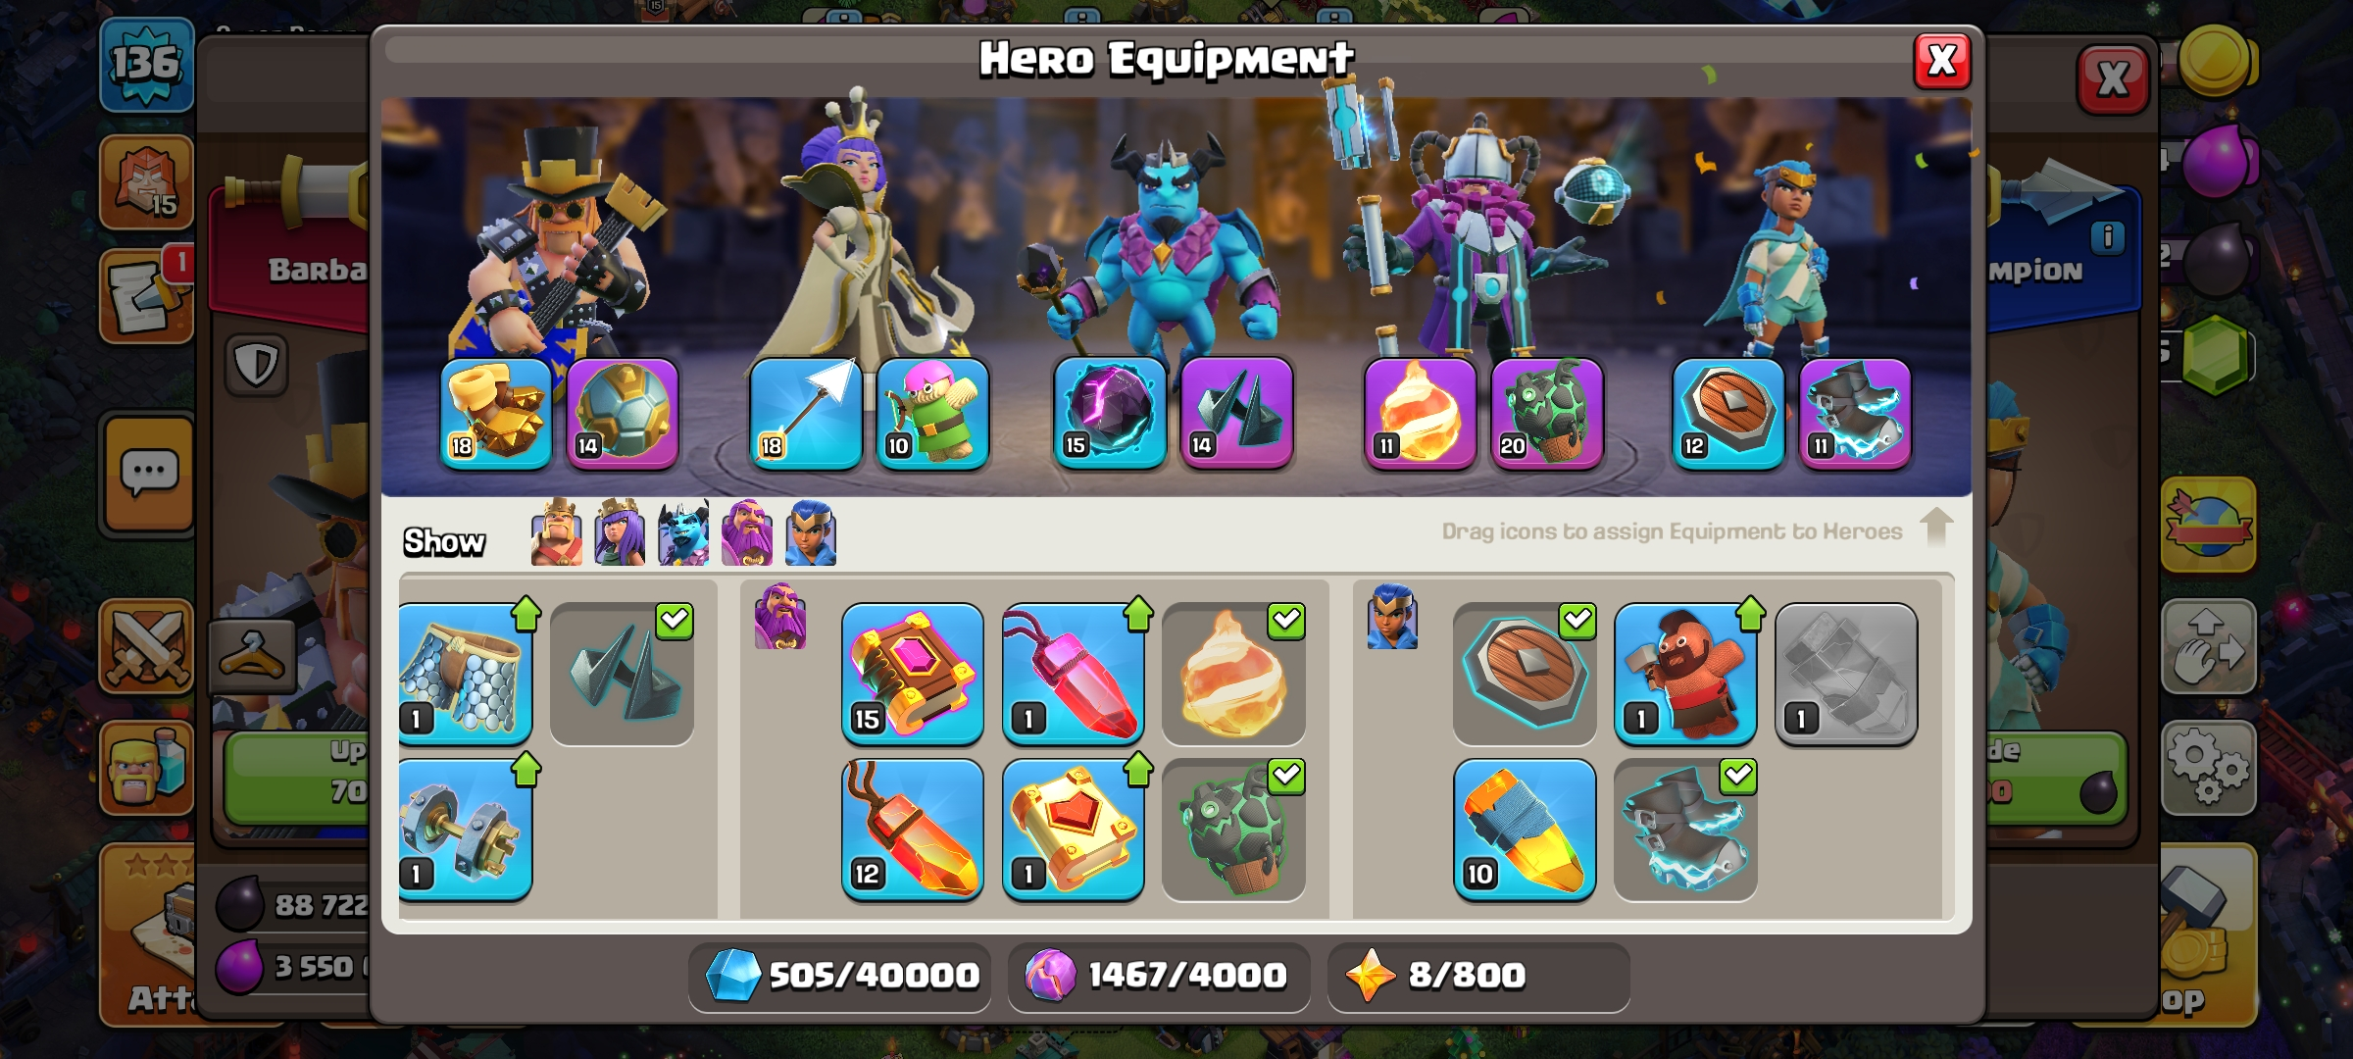The height and width of the screenshot is (1059, 2353).
Task: Select the level 20 green Lavaloon Puppet equipment
Action: click(1547, 414)
